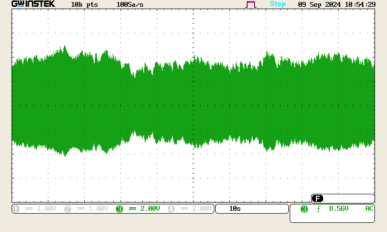The width and height of the screenshot is (387, 232).
Task: Select the channel 2 indicator
Action: 68,209
